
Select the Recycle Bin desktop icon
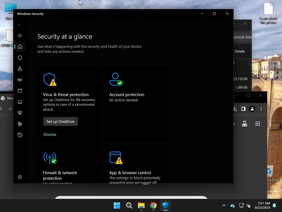(x=272, y=174)
